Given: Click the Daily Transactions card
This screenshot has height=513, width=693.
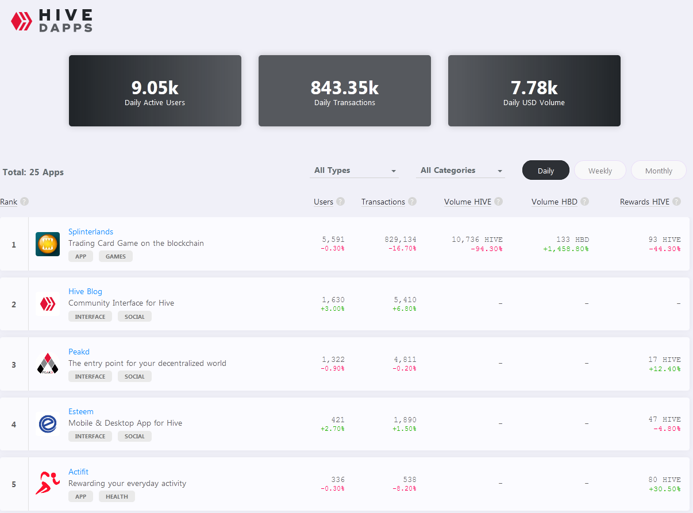Looking at the screenshot, I should (x=345, y=91).
